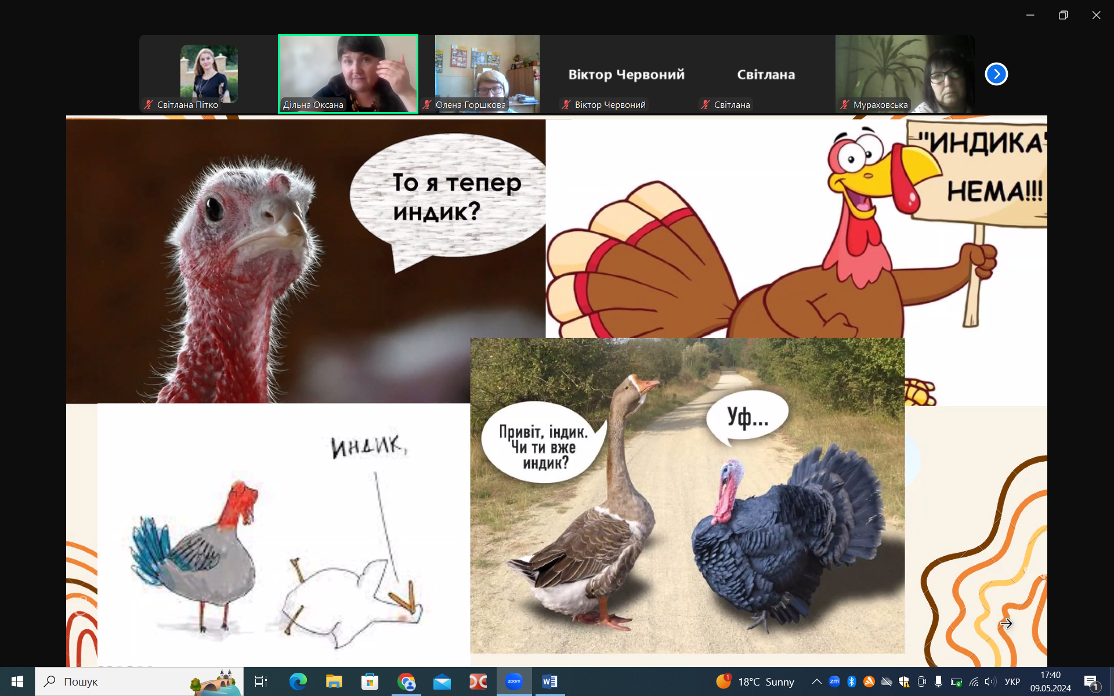Open the volume control in tray
Screen dimensions: 1114x696
click(x=990, y=681)
